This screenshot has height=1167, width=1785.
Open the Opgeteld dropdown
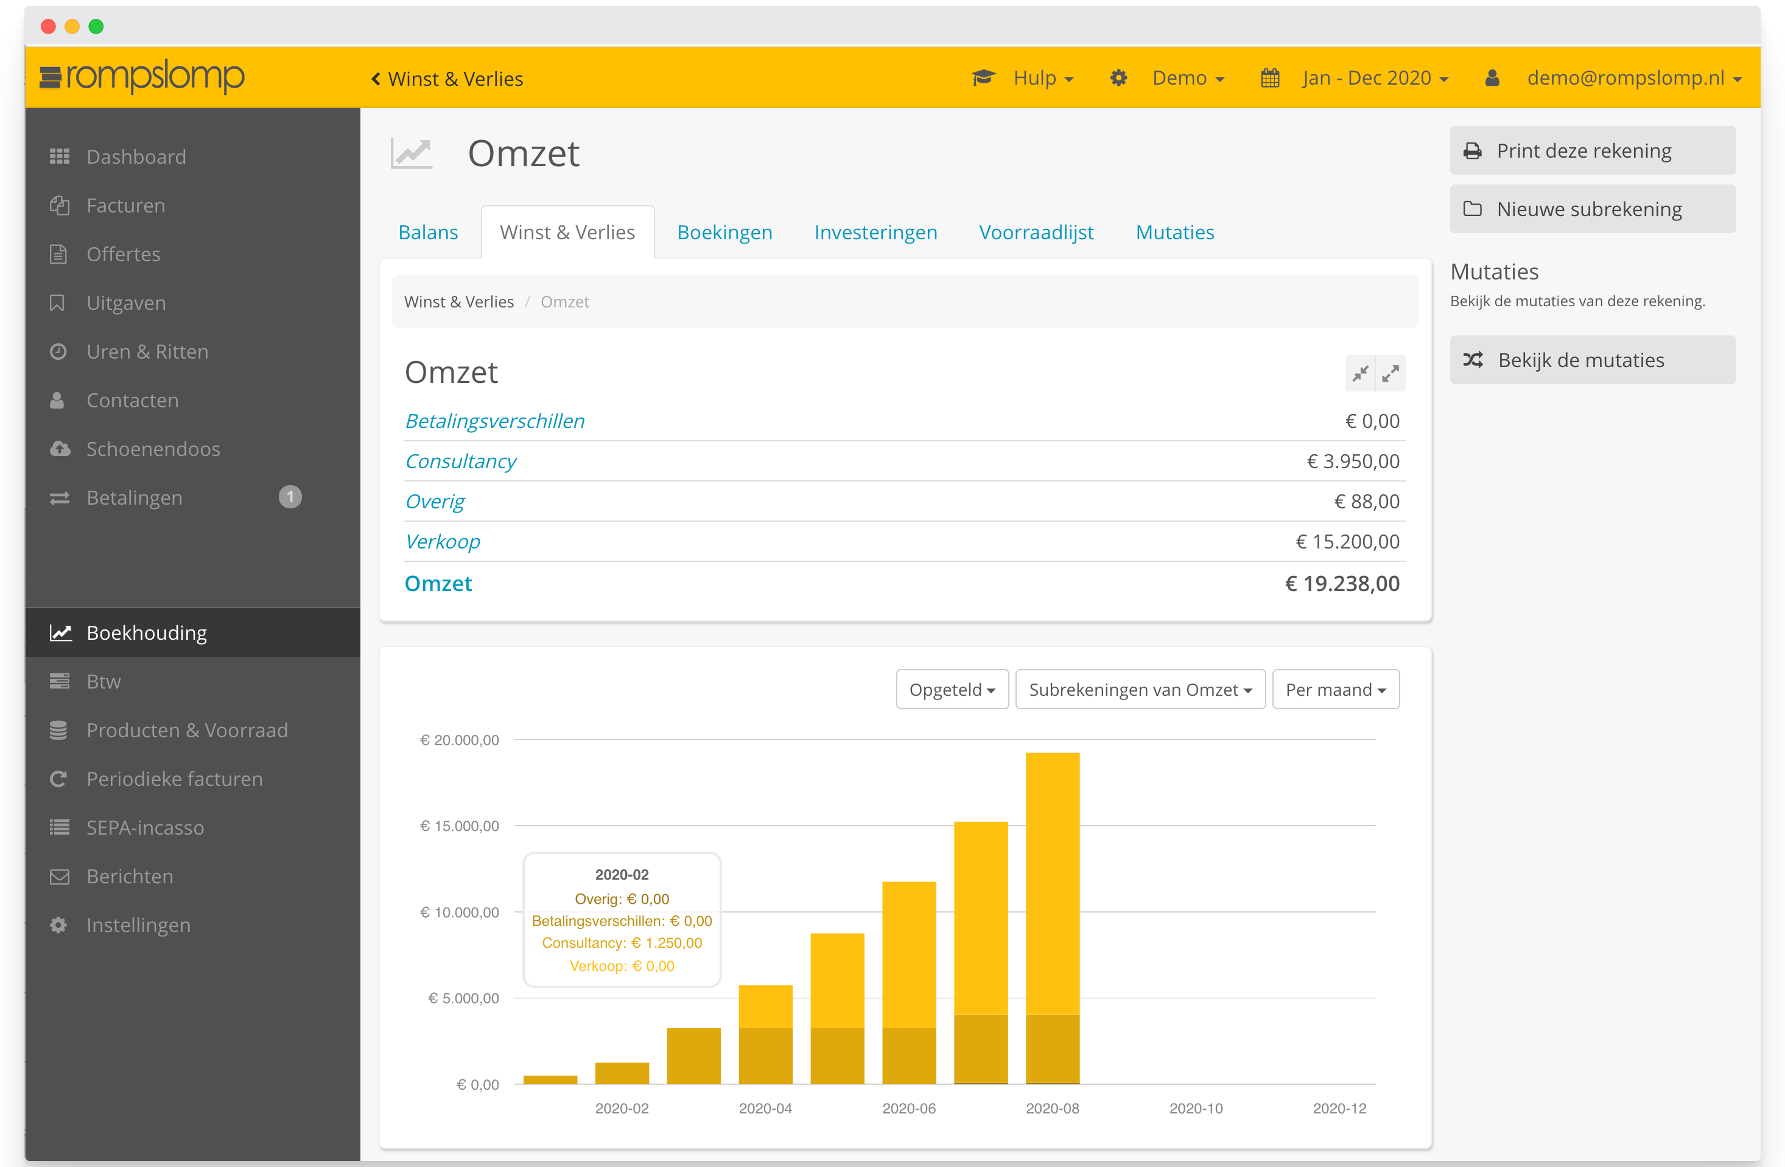952,689
